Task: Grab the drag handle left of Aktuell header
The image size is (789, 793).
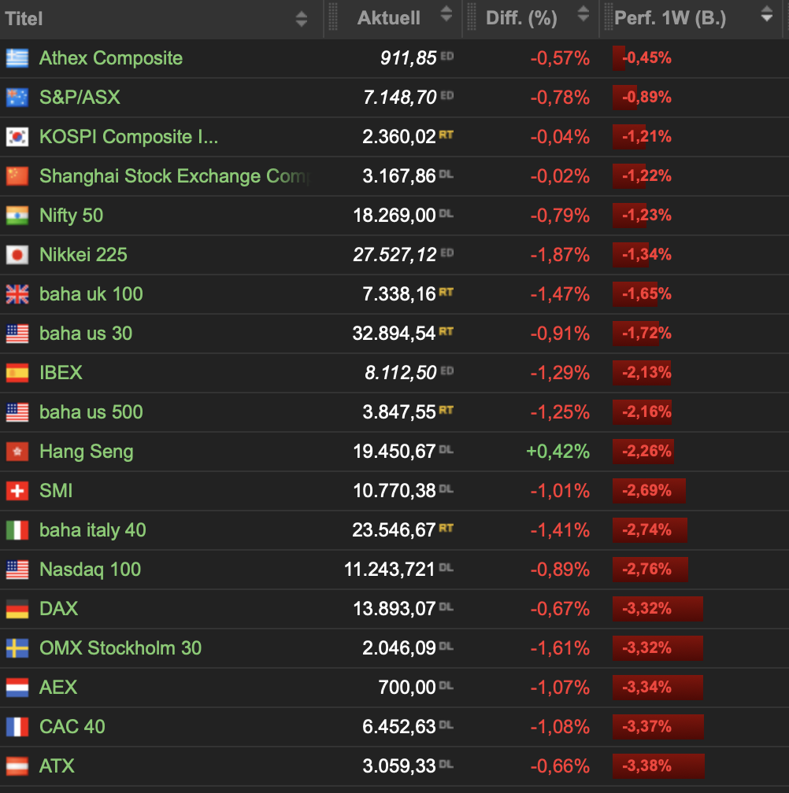Action: (332, 17)
